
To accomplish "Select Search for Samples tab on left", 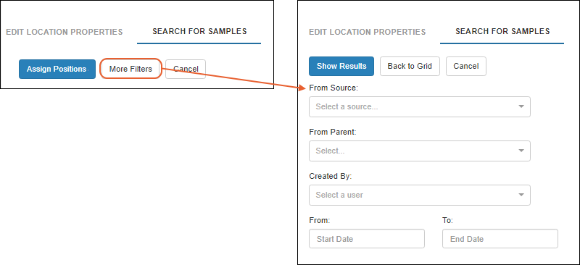I will 199,31.
